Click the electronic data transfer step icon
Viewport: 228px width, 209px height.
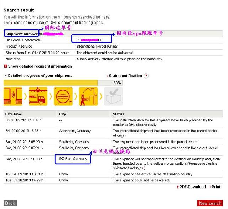[13, 96]
